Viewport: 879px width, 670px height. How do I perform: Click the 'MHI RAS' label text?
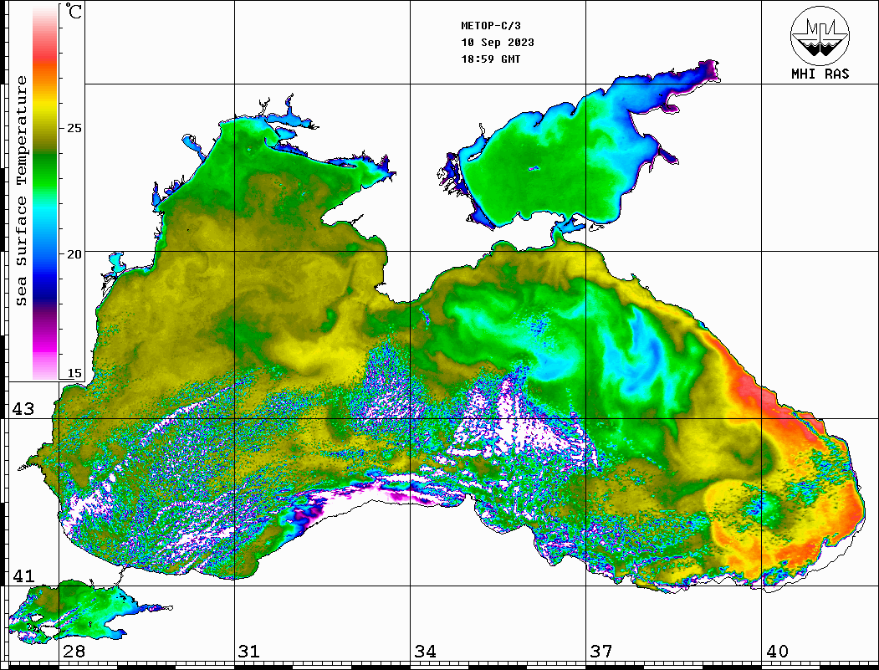[820, 74]
